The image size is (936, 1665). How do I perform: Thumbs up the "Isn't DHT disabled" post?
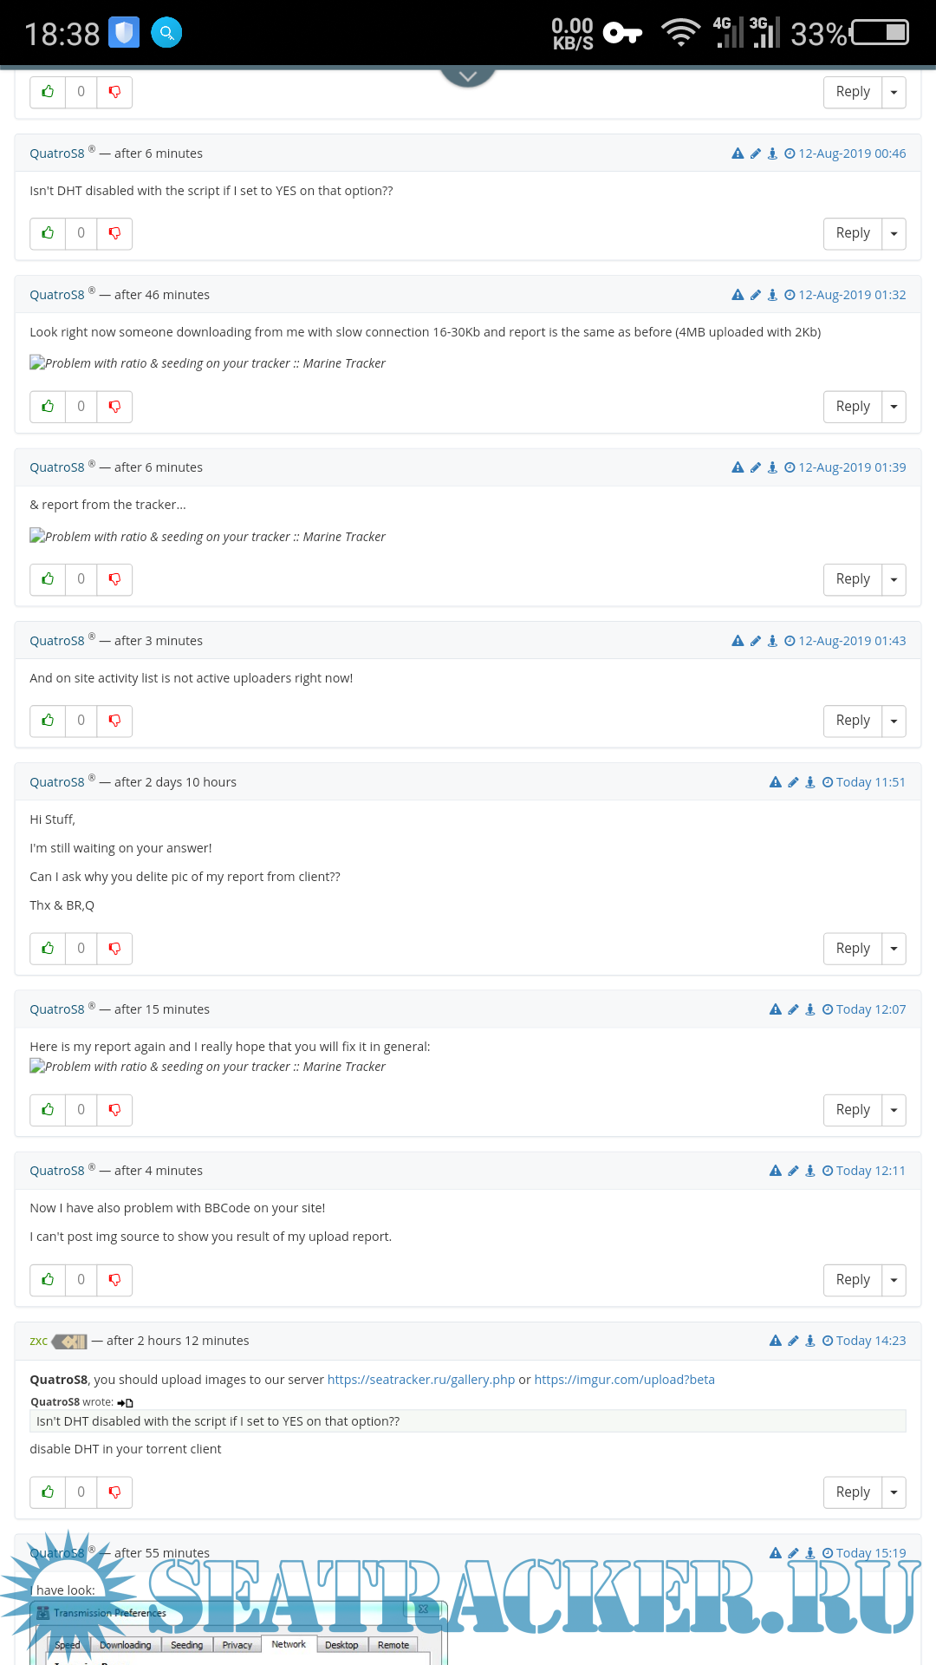[49, 233]
